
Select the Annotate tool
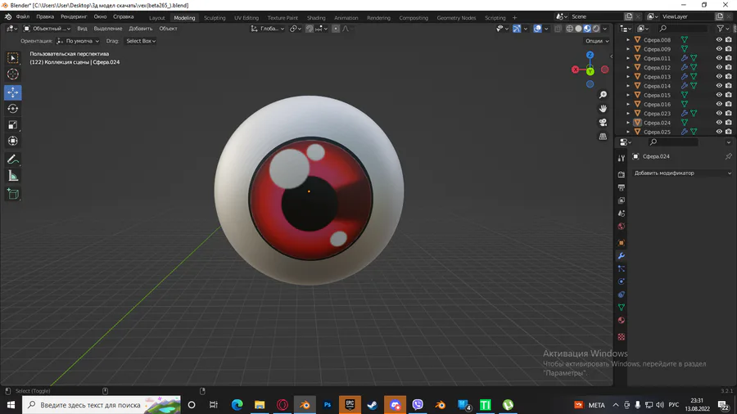point(12,160)
